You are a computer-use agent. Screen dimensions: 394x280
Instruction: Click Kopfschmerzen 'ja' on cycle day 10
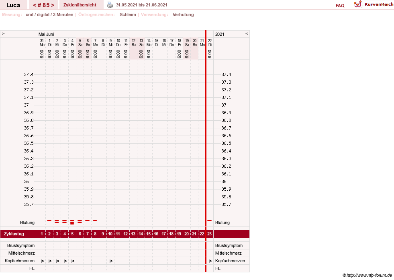coord(111,261)
